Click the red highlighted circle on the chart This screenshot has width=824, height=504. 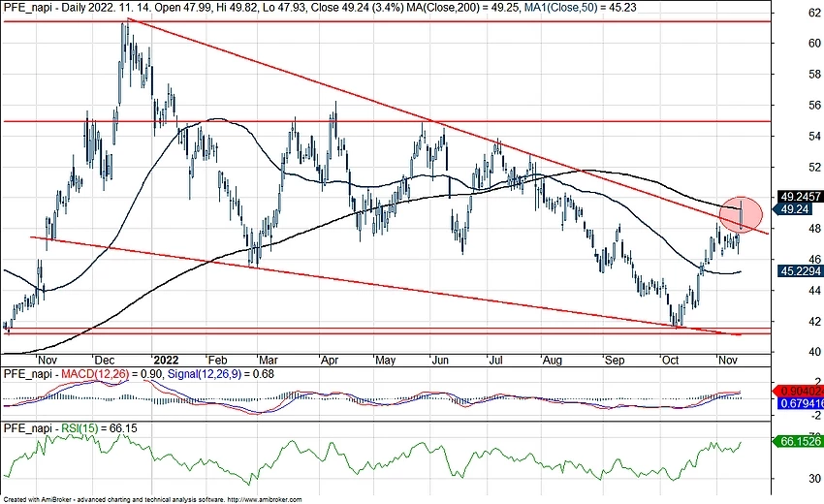click(x=741, y=212)
